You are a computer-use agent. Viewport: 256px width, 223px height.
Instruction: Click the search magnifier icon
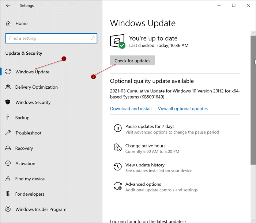(93, 38)
